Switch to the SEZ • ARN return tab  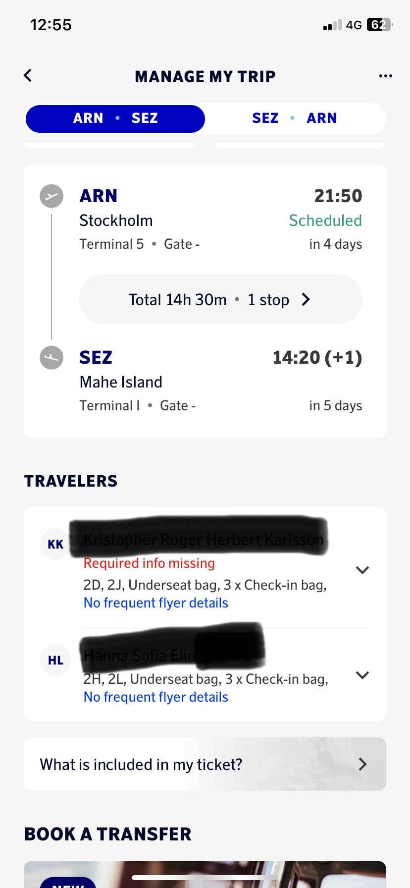pyautogui.click(x=295, y=118)
